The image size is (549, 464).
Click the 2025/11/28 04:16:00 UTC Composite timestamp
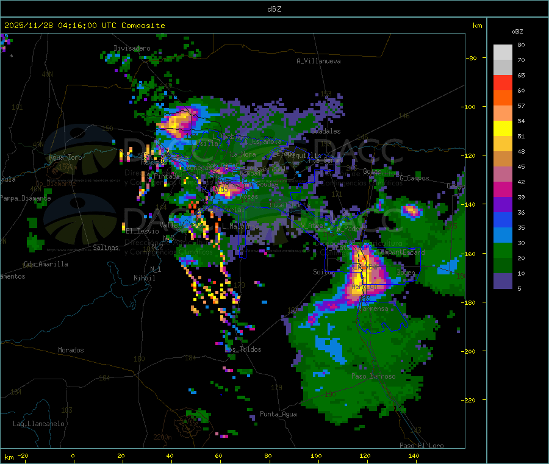coord(84,26)
